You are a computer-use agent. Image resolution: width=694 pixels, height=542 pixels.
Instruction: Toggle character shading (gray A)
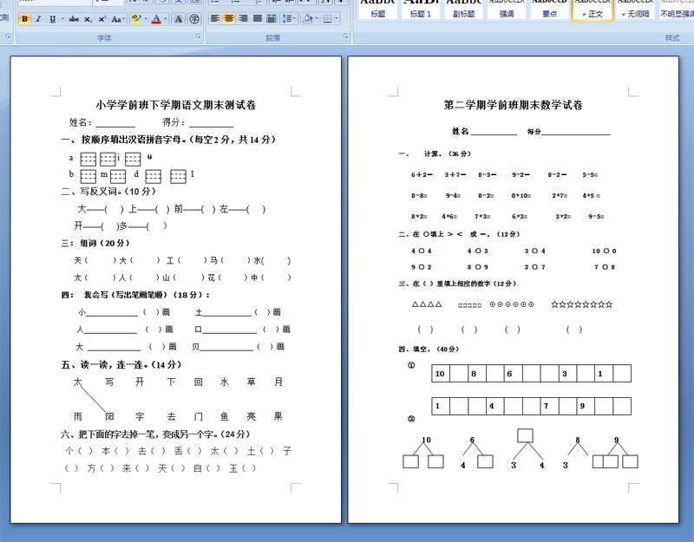coord(179,19)
